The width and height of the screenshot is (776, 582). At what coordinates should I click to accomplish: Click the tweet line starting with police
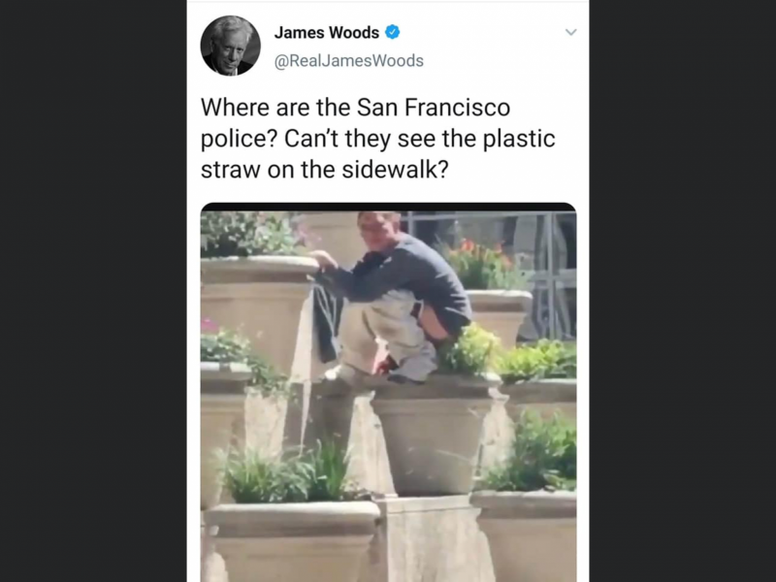pyautogui.click(x=377, y=139)
